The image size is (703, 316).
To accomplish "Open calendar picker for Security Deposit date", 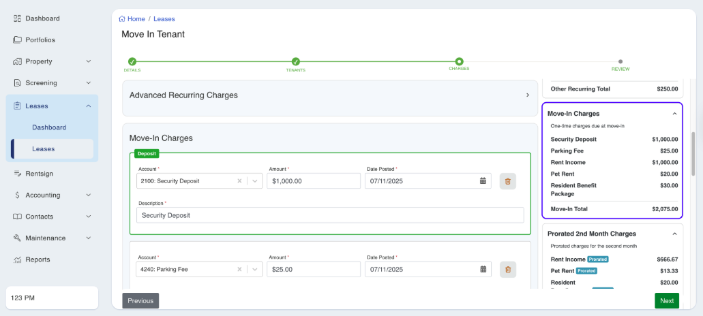I will point(483,181).
